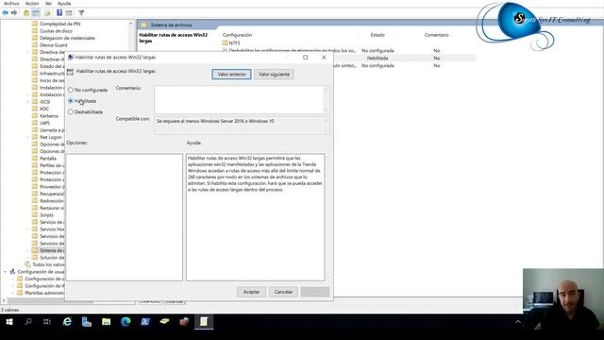Select the 'Cuotas de disco' tree folder

coord(56,31)
